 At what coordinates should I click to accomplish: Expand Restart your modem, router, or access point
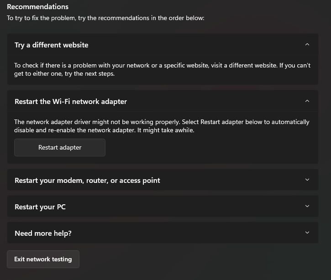pos(87,180)
